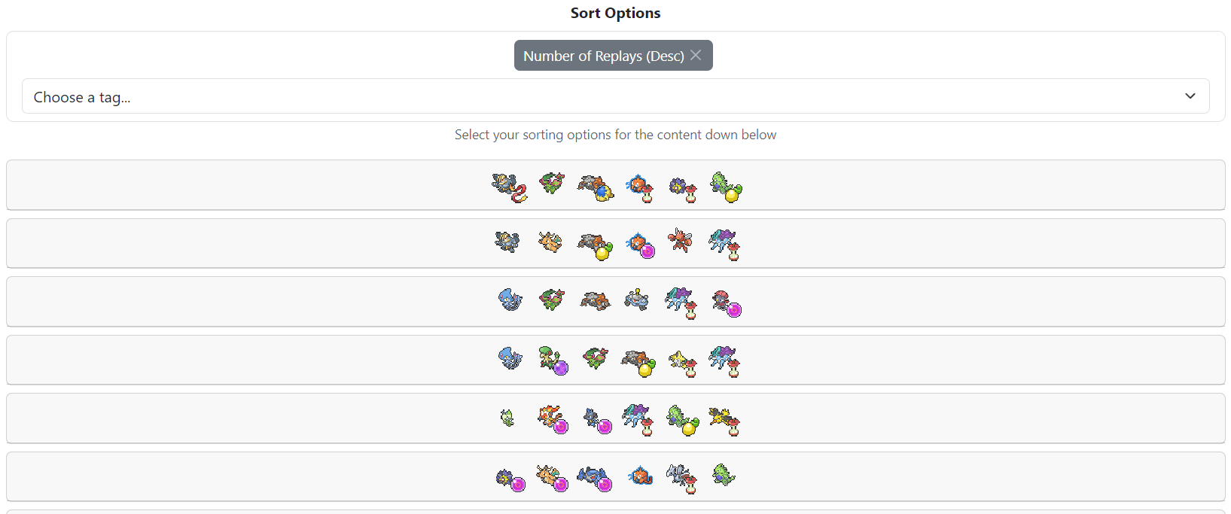Viewport: 1231px width, 514px height.
Task: Select Celebi in the fifth team row
Action: pyautogui.click(x=507, y=417)
